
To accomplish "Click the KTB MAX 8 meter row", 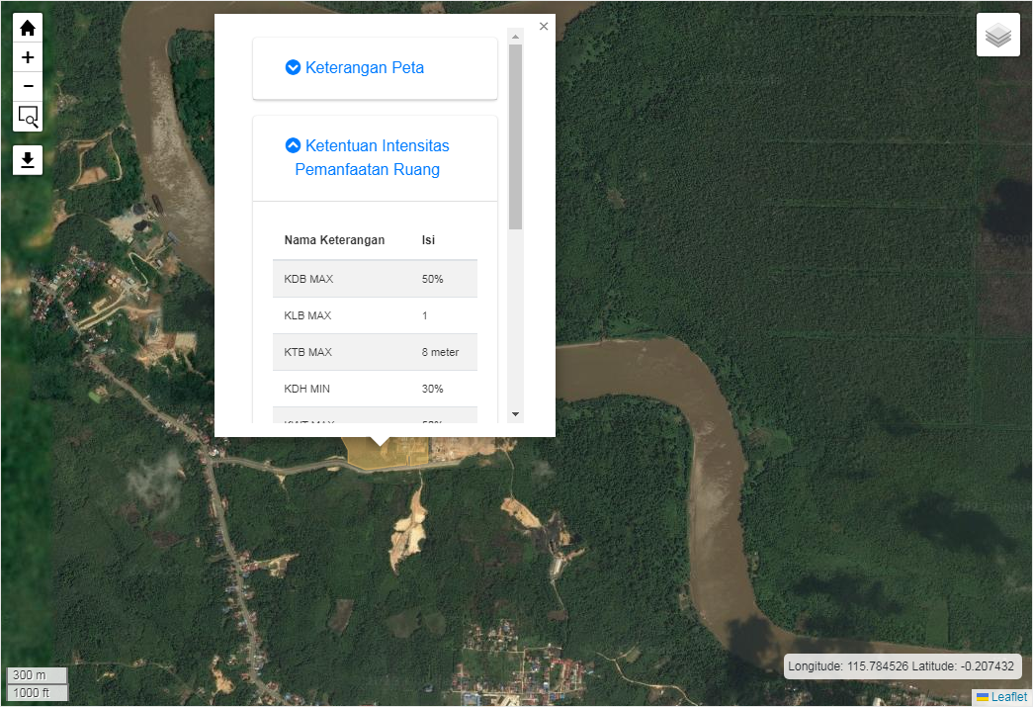I will click(x=375, y=352).
